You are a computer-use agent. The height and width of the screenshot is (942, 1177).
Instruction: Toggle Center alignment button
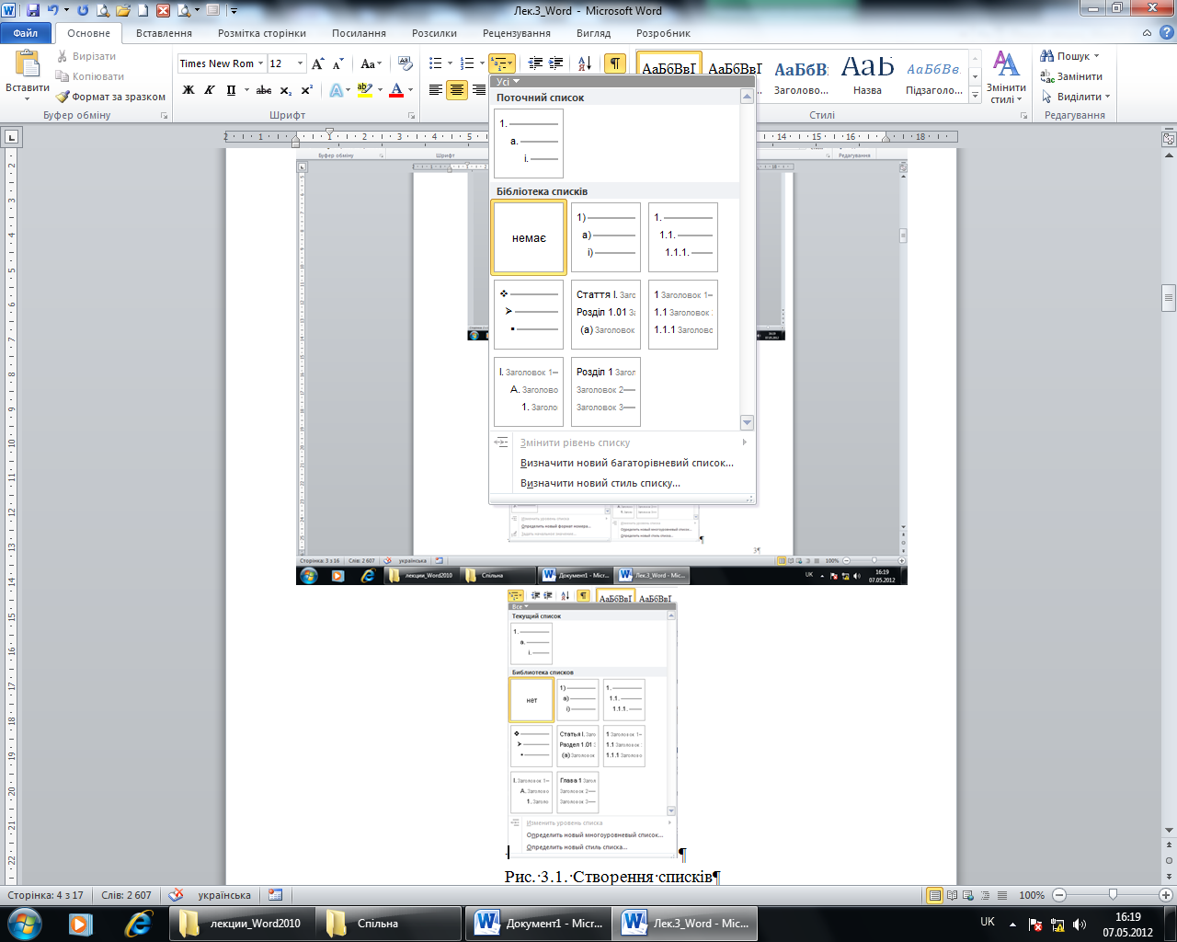click(457, 90)
